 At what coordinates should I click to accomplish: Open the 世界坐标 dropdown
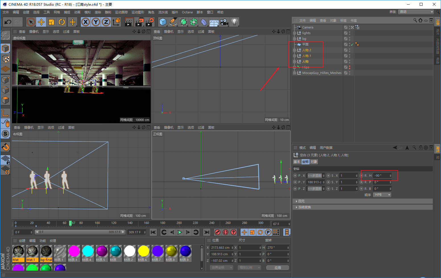221,268
